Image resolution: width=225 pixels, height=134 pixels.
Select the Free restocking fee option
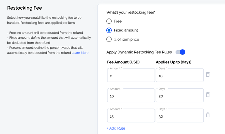coord(109,21)
